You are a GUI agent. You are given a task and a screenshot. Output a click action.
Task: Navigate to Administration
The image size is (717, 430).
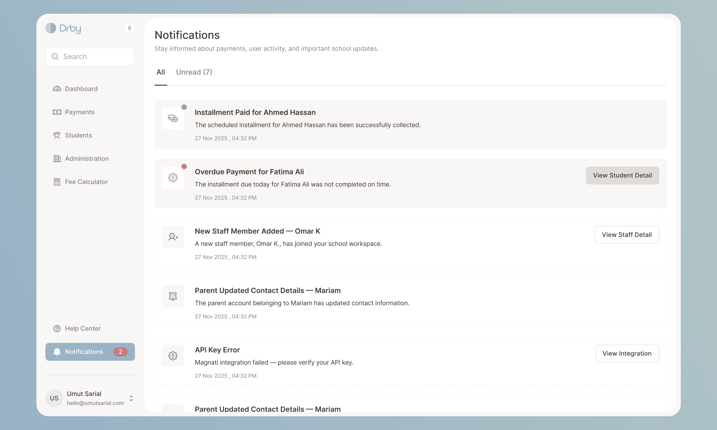(x=87, y=159)
